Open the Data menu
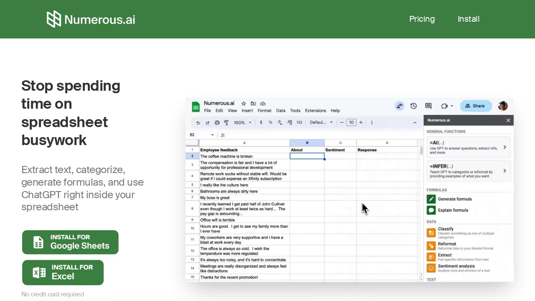 tap(281, 111)
